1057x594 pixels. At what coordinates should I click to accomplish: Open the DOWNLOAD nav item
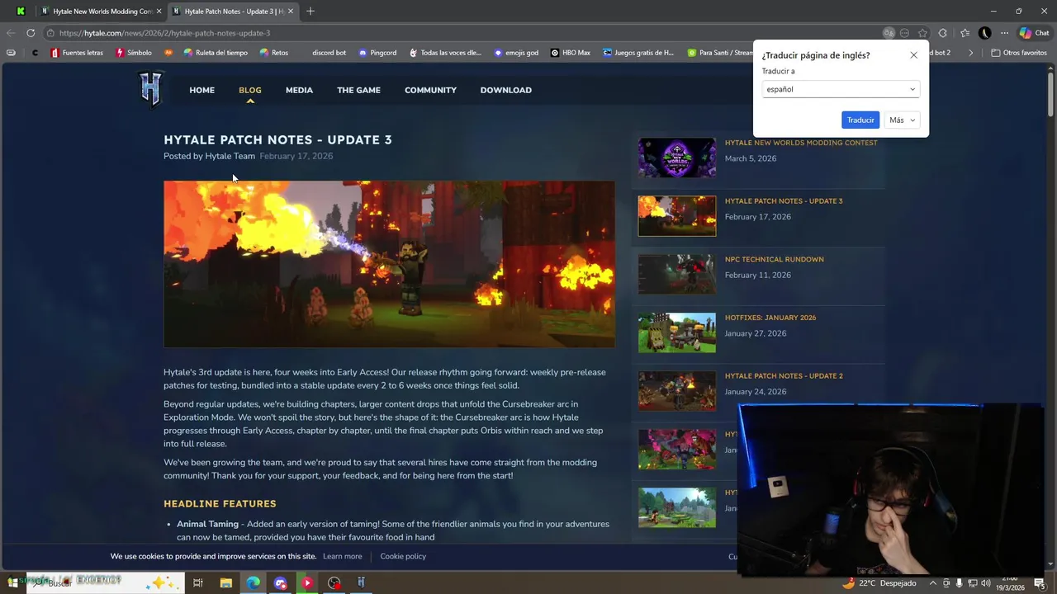click(x=506, y=90)
